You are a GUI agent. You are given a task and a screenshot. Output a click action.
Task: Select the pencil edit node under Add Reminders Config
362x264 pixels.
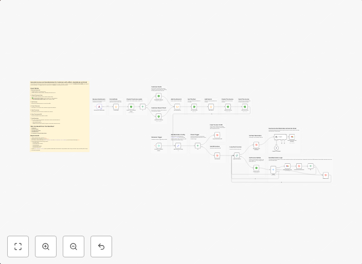[178, 146]
